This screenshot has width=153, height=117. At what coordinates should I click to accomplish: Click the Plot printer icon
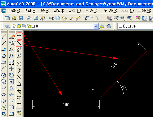click(29, 18)
